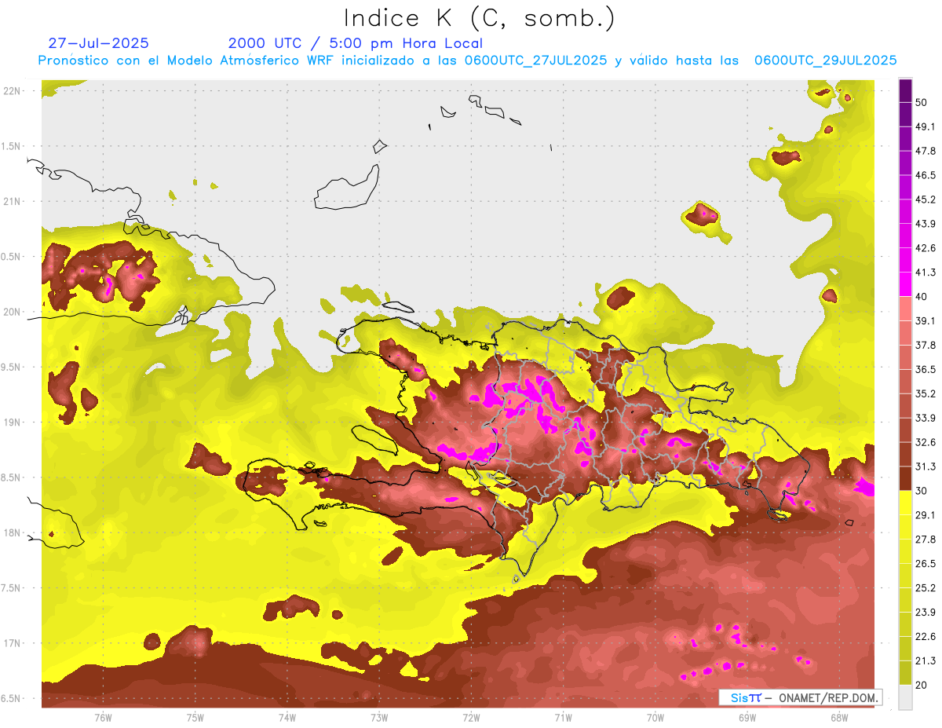Click the '35.2' legend value
The image size is (942, 728).
click(926, 394)
